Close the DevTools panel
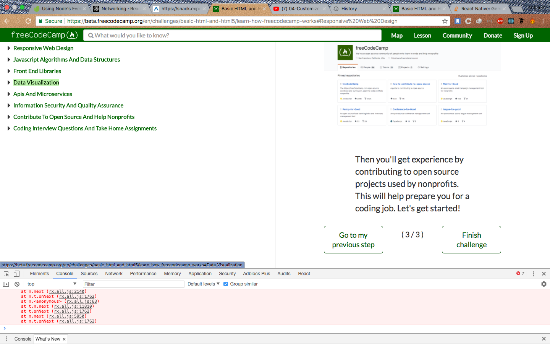The height and width of the screenshot is (344, 550). pos(544,274)
